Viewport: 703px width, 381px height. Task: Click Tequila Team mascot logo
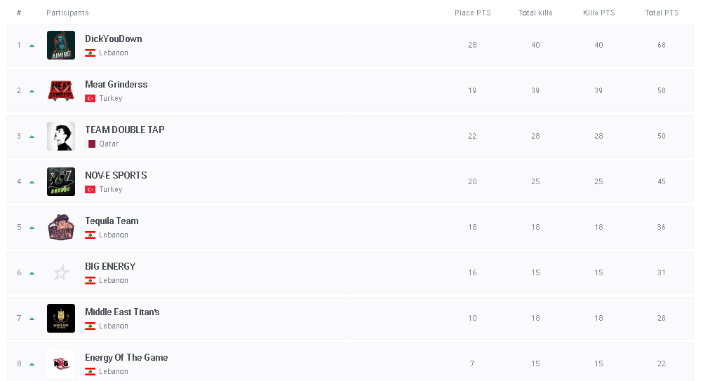[61, 228]
